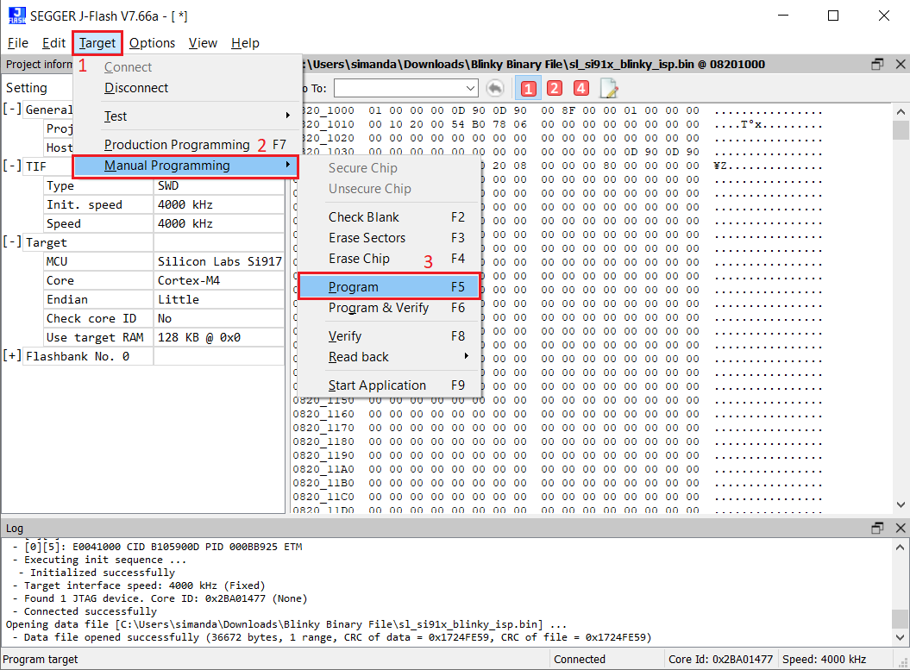Open the Edit menu
910x670 pixels.
(53, 43)
